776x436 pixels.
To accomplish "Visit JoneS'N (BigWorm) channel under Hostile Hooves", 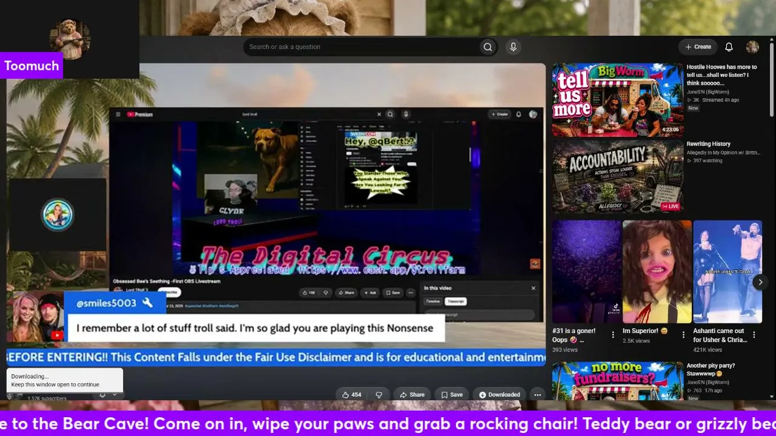I will [x=707, y=92].
